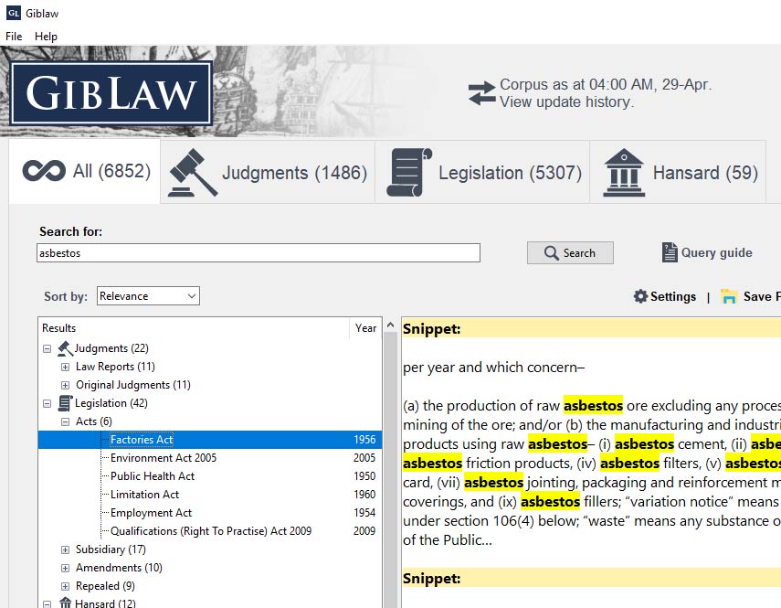Click the gavel icon on Judgments tab

pyautogui.click(x=192, y=173)
